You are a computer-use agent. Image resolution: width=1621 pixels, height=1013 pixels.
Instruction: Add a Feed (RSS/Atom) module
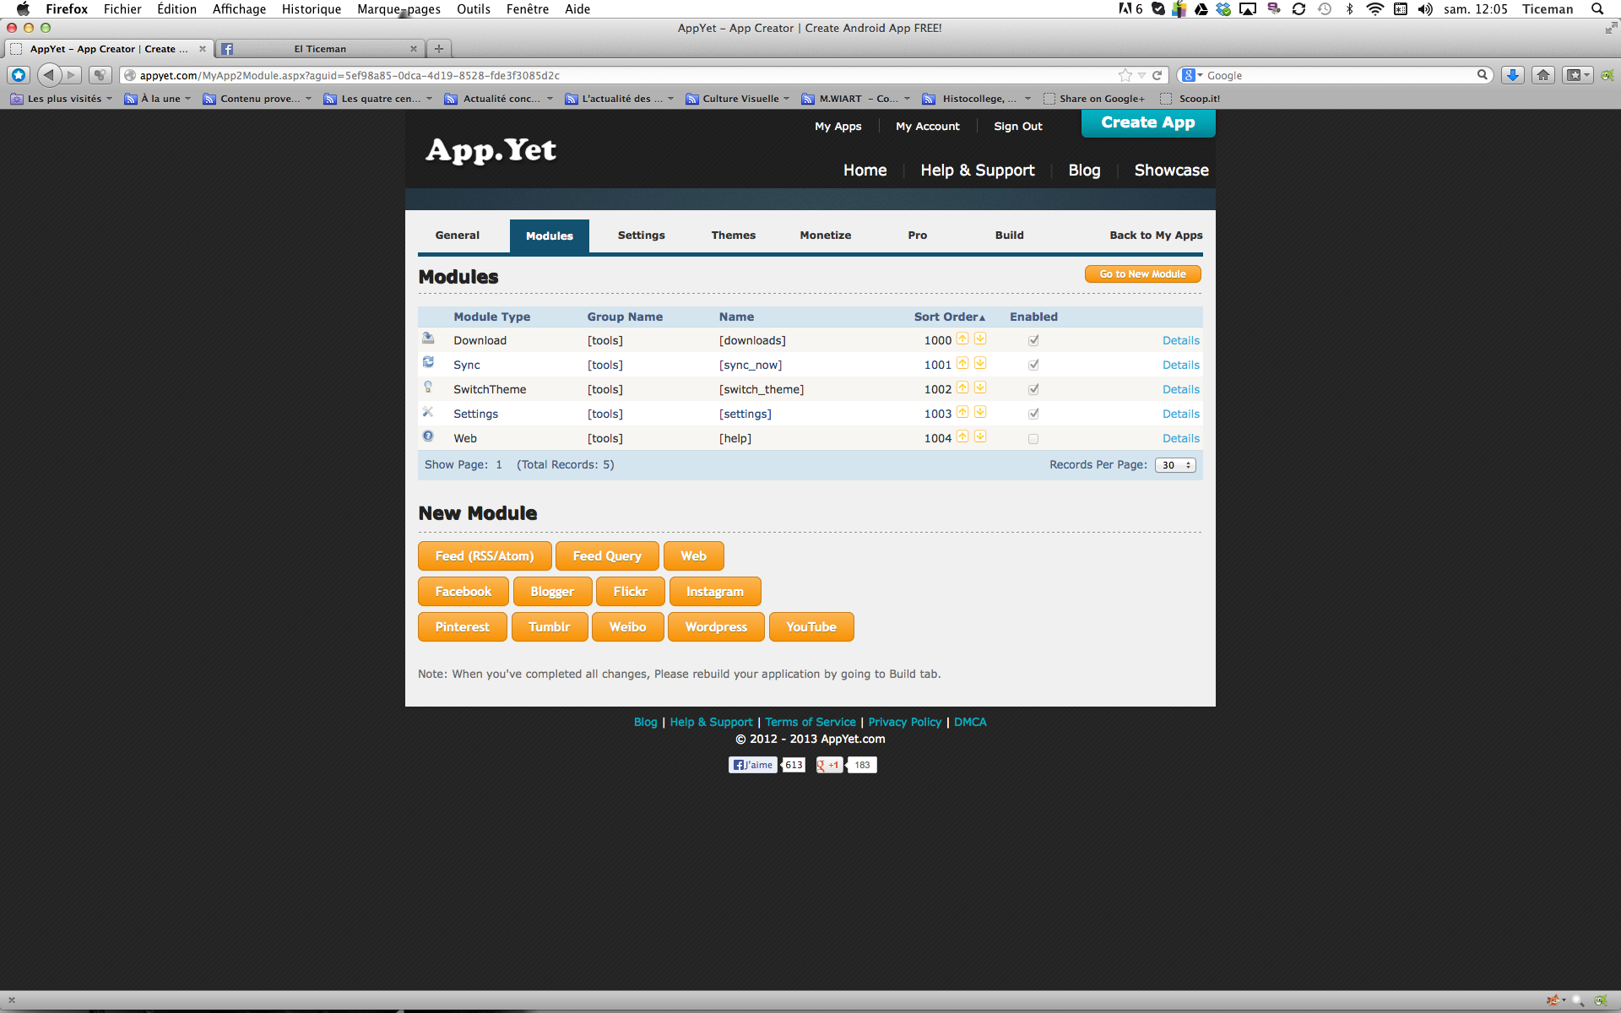(x=485, y=556)
